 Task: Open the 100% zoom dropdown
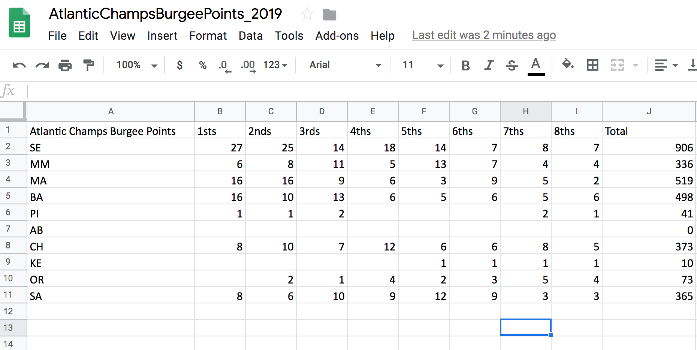coord(136,65)
